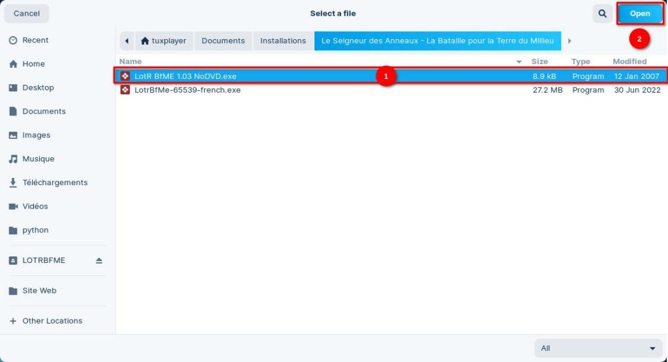Navigate to Installations in path bar
This screenshot has width=668, height=362.
282,40
